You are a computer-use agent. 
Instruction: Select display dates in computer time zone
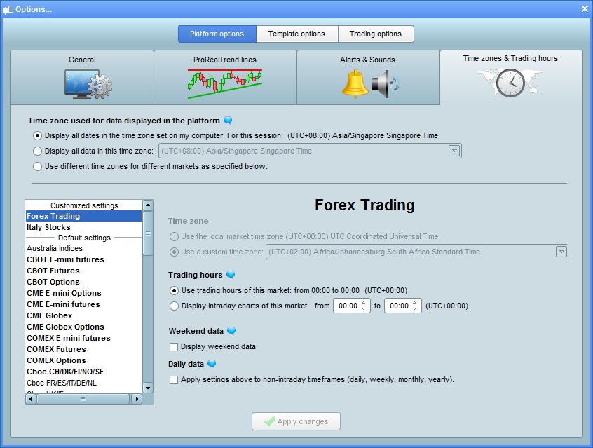37,135
